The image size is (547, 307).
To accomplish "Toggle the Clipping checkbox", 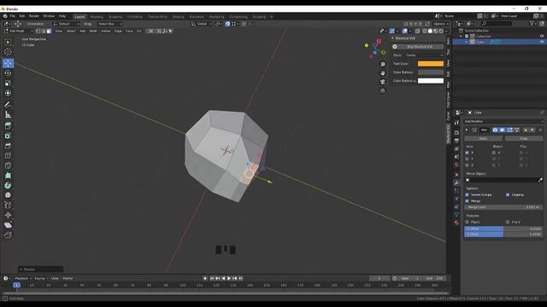I will pos(508,194).
